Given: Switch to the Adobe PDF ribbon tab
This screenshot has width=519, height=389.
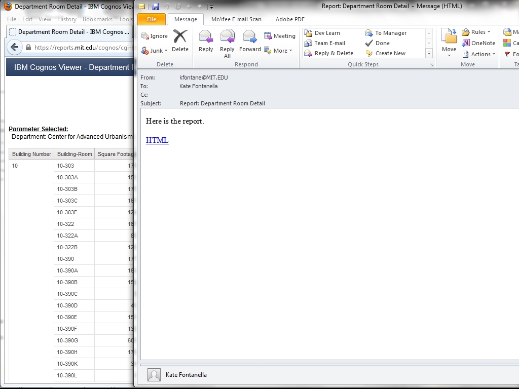Looking at the screenshot, I should [290, 19].
